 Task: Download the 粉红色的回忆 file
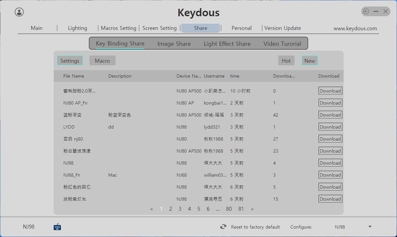pos(330,187)
